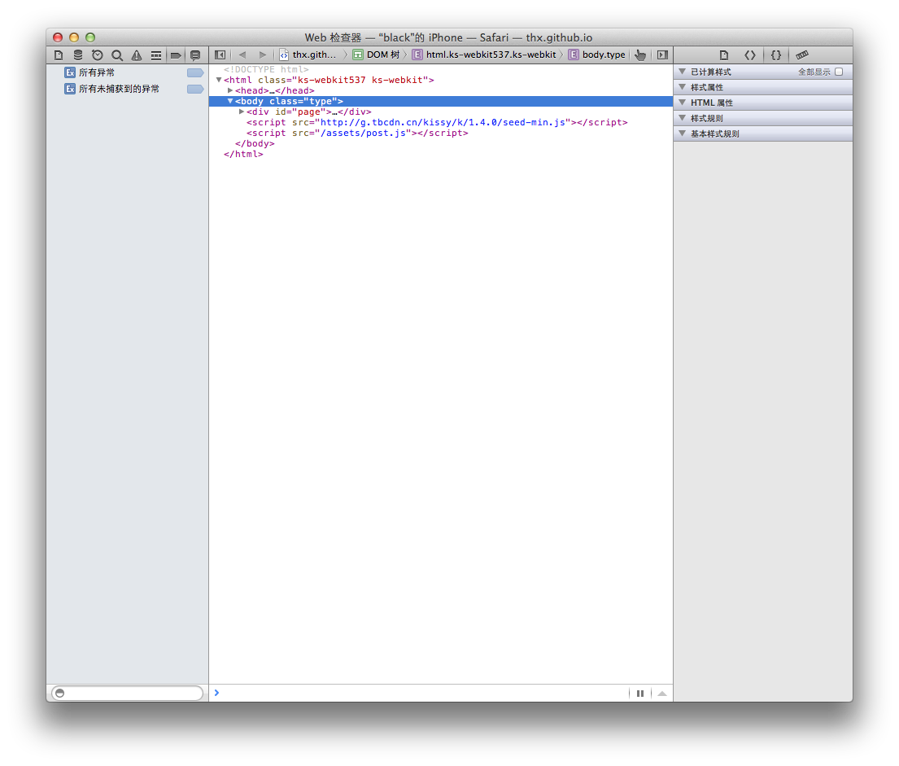This screenshot has height=766, width=899.
Task: Open the Issues warning triangle icon
Action: point(137,55)
